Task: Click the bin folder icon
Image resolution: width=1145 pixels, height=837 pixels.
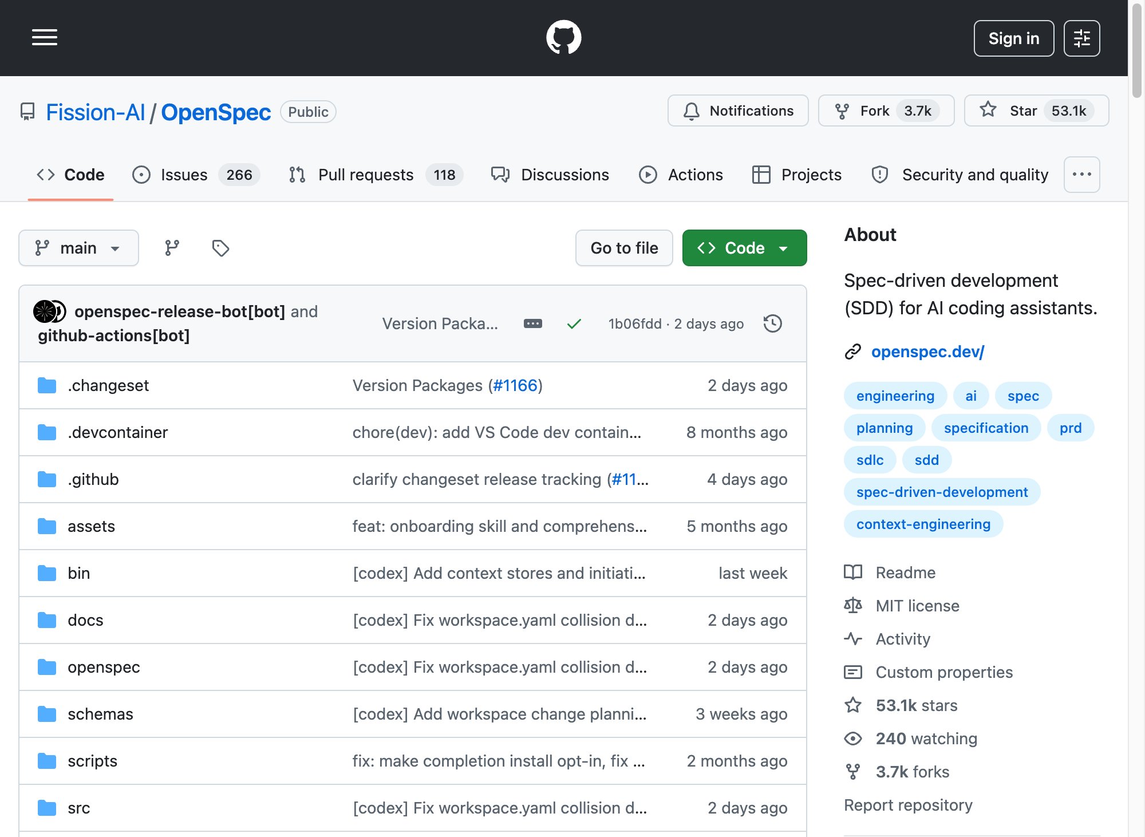Action: tap(47, 573)
